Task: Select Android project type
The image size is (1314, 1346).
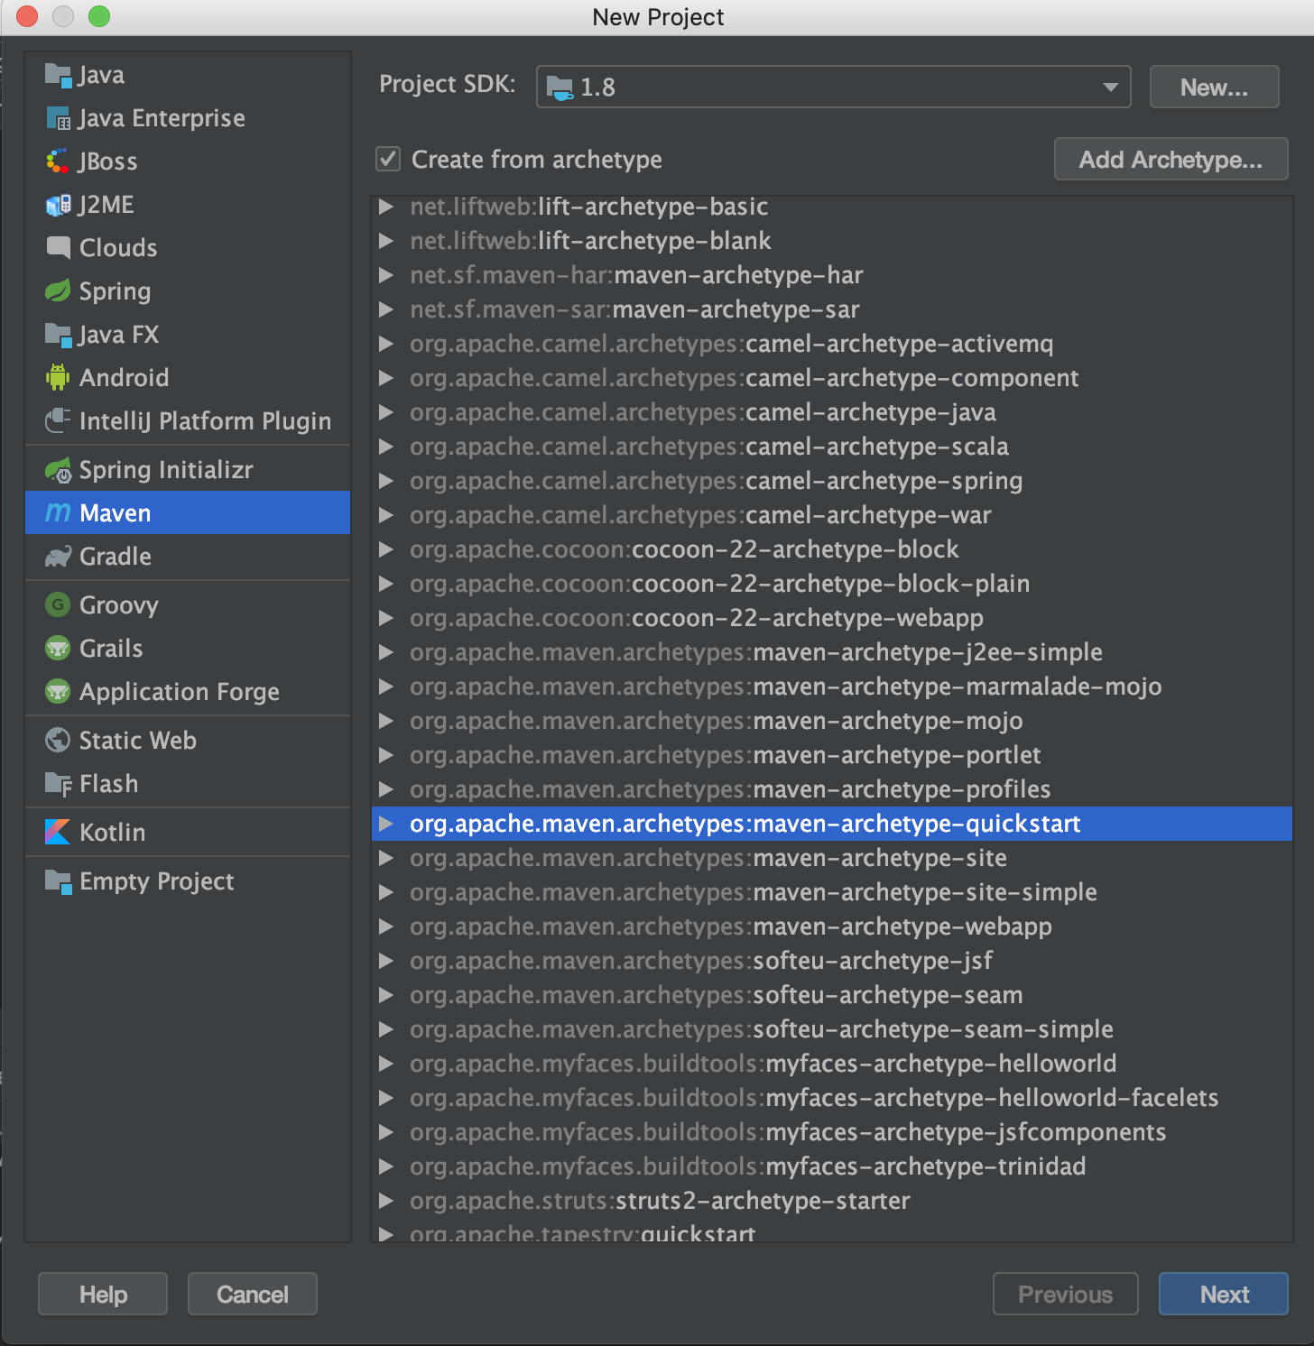Action: [x=188, y=377]
